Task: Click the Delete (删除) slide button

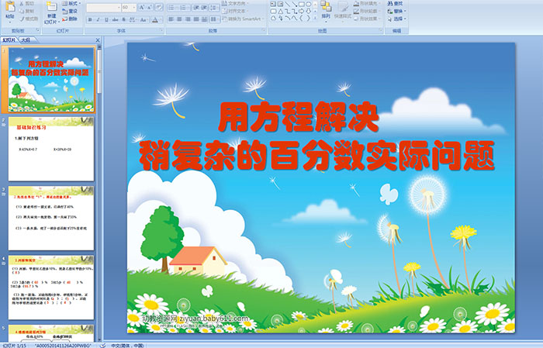Action: click(x=70, y=19)
